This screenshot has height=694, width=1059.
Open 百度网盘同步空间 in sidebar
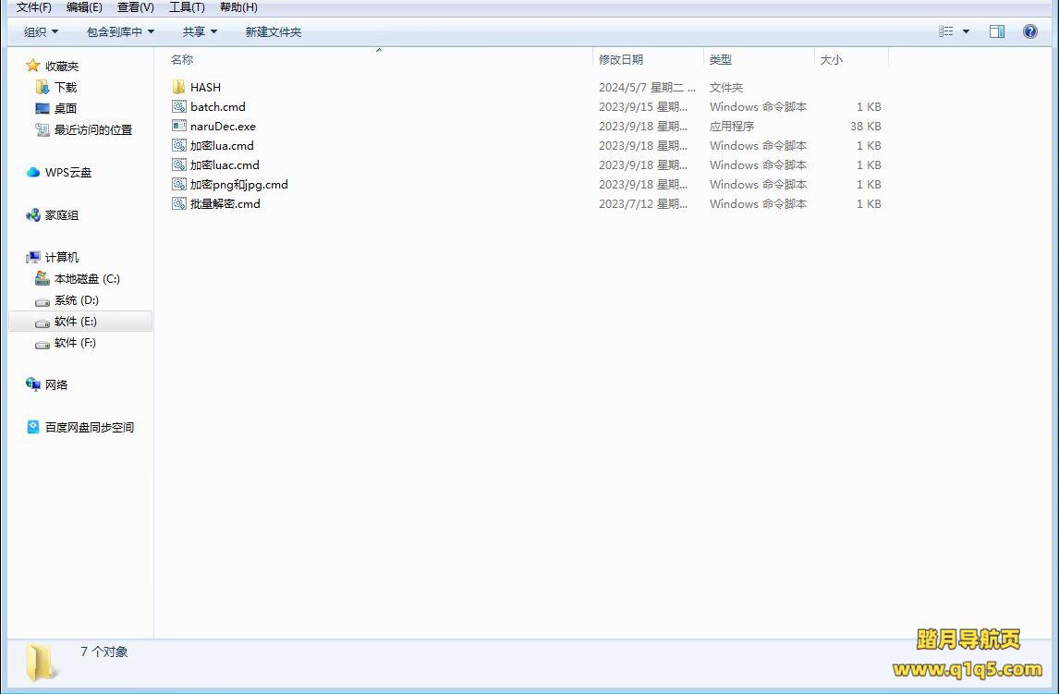click(89, 427)
